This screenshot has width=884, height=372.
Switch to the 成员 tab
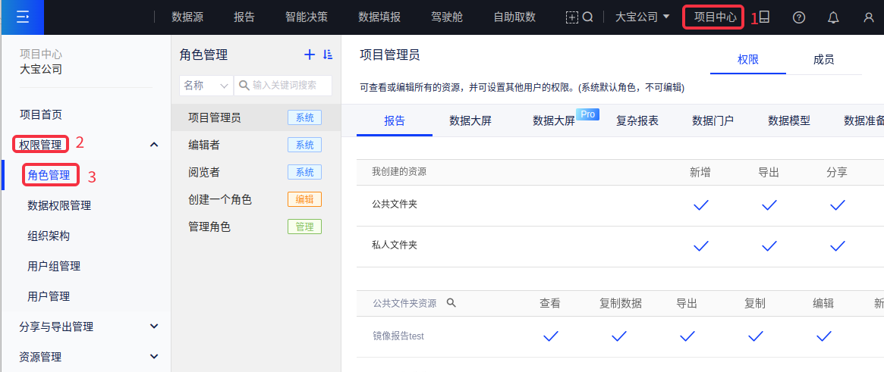(823, 60)
